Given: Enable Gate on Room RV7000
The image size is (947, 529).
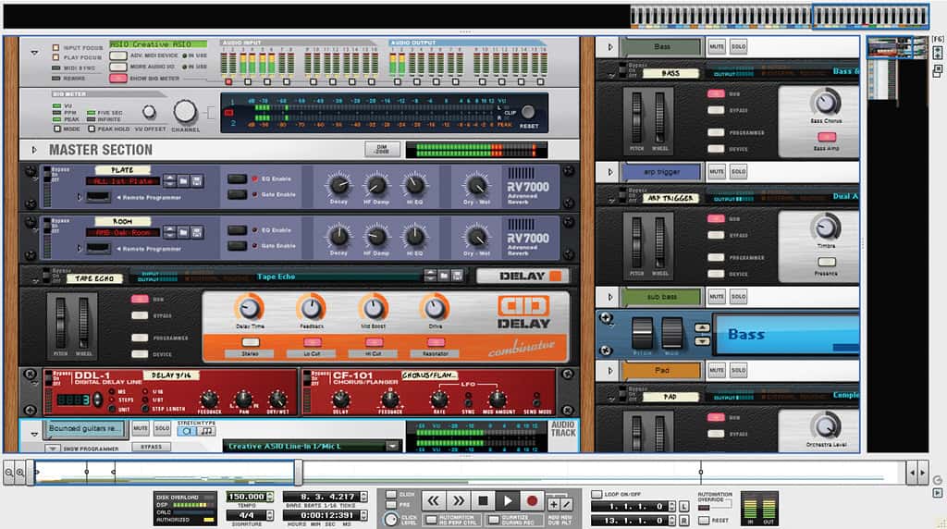Looking at the screenshot, I should [x=237, y=245].
